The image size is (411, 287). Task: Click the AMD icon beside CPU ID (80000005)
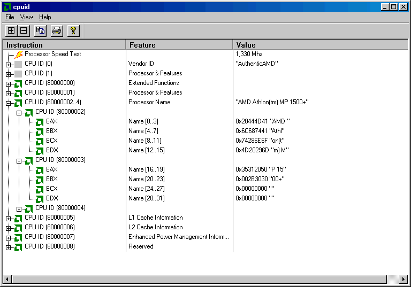coord(18,219)
